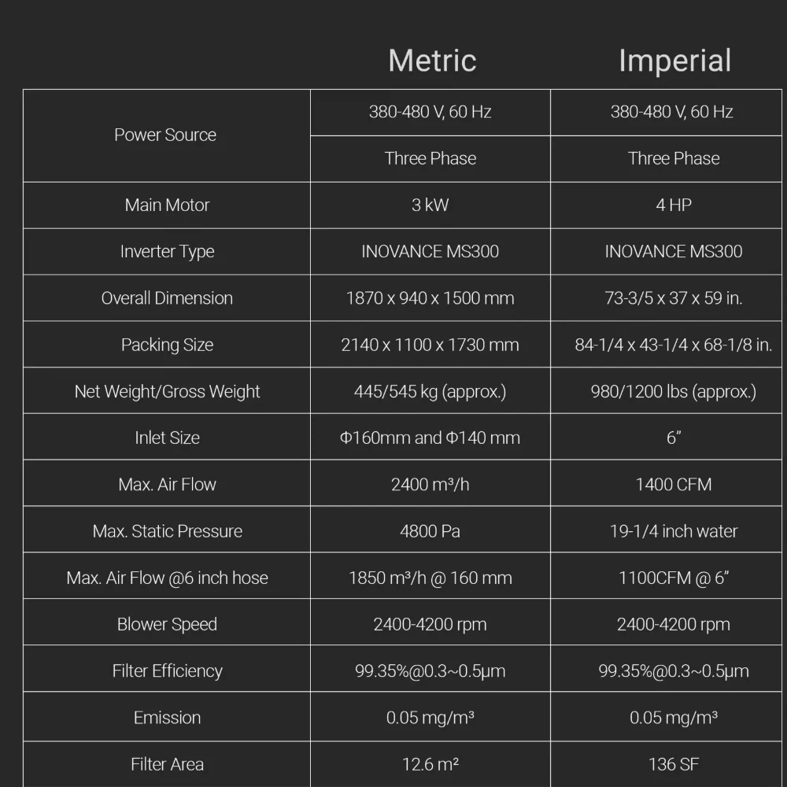The width and height of the screenshot is (787, 787).
Task: Click the 19-1/4 inch water value
Action: [674, 531]
